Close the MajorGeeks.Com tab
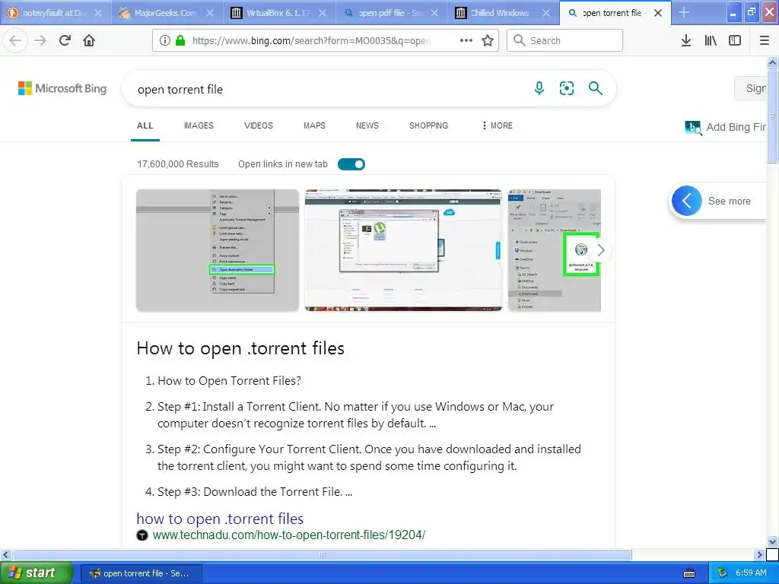 pyautogui.click(x=210, y=13)
